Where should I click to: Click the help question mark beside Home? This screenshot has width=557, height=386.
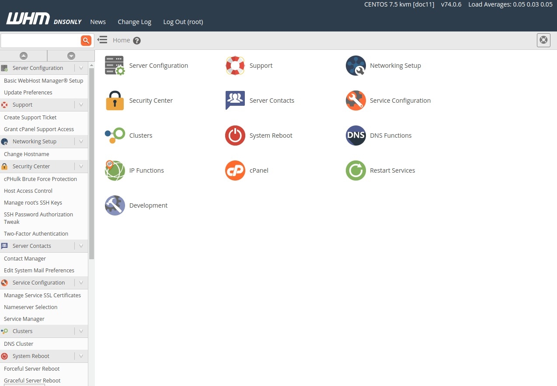[x=137, y=41]
